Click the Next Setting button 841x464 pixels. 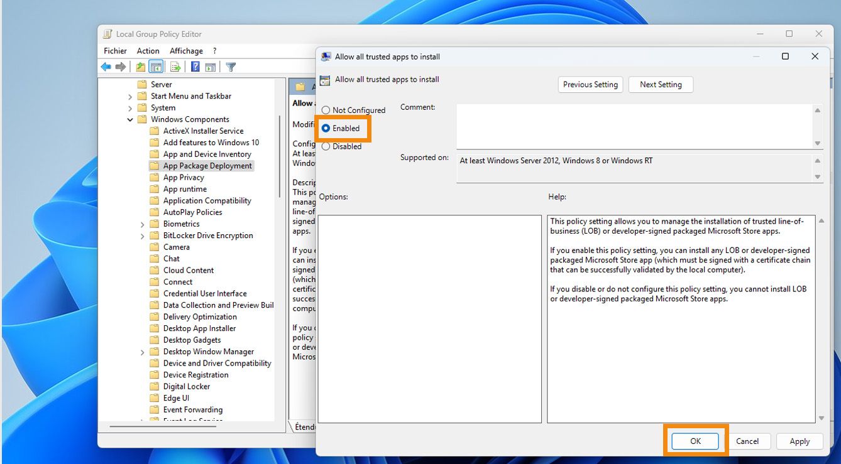point(661,85)
